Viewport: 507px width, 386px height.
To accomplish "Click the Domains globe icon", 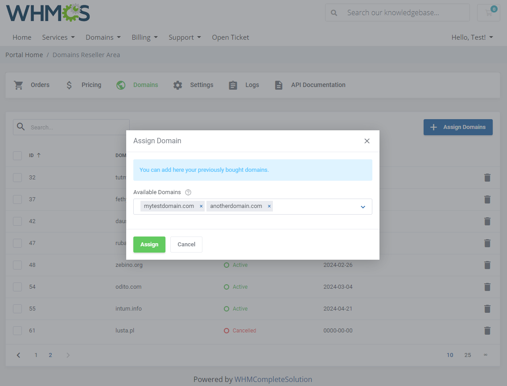I will (x=120, y=85).
